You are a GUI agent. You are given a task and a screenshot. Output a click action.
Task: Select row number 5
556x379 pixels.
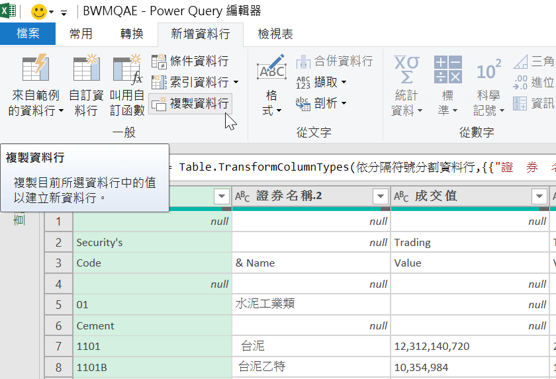tap(58, 305)
